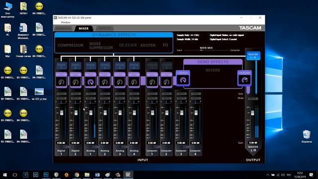318x179 pixels.
Task: Click the volume icon in system tray
Action: coord(283,175)
